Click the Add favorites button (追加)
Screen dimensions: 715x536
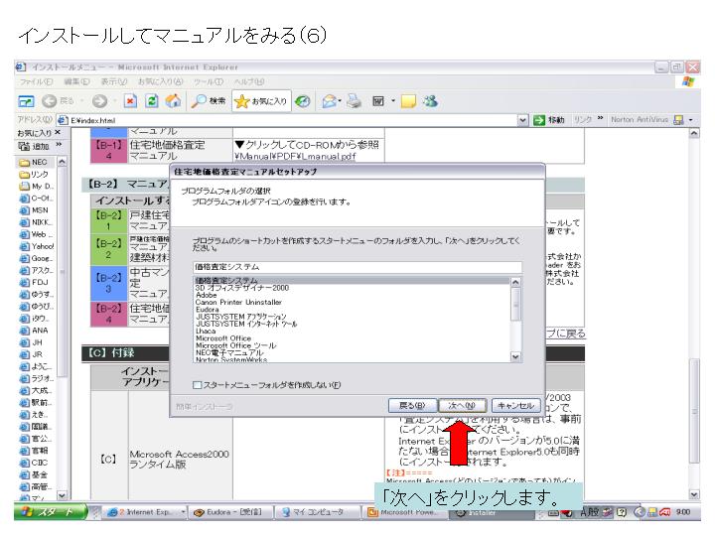tap(34, 146)
